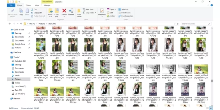Collapse the ribbon with the chevron

point(208,5)
